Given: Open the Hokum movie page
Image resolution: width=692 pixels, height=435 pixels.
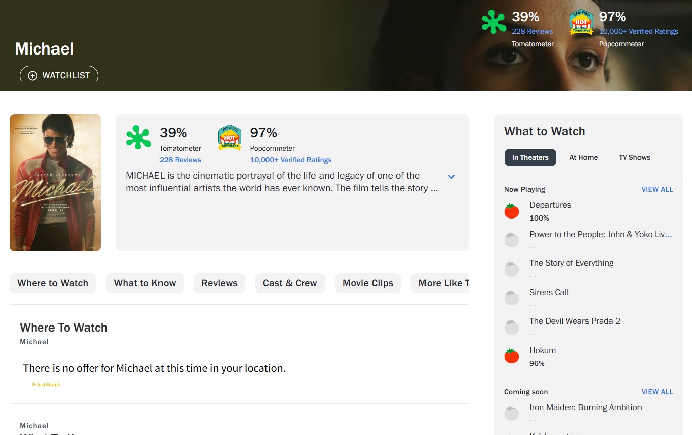Looking at the screenshot, I should [543, 350].
